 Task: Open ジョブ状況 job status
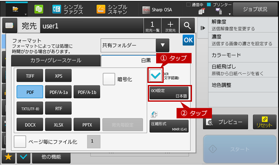tap(255, 9)
